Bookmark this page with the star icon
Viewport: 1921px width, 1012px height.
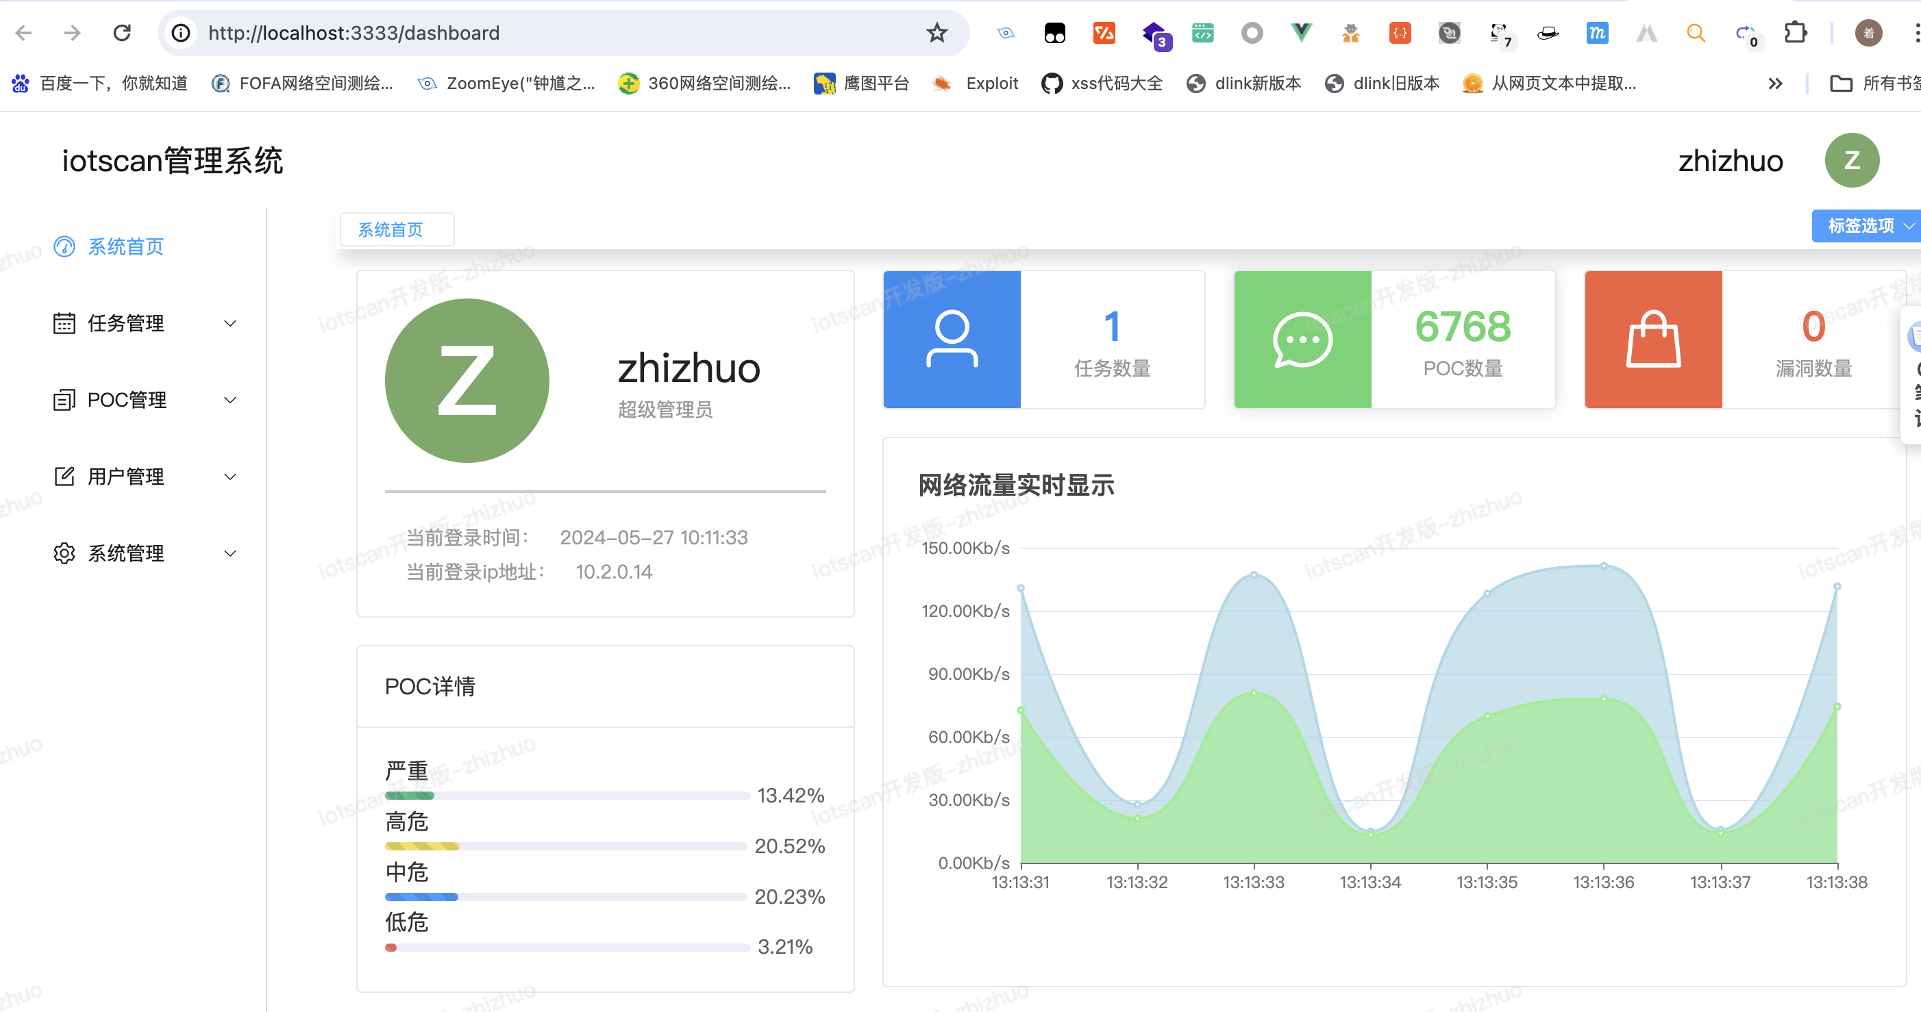pyautogui.click(x=937, y=33)
